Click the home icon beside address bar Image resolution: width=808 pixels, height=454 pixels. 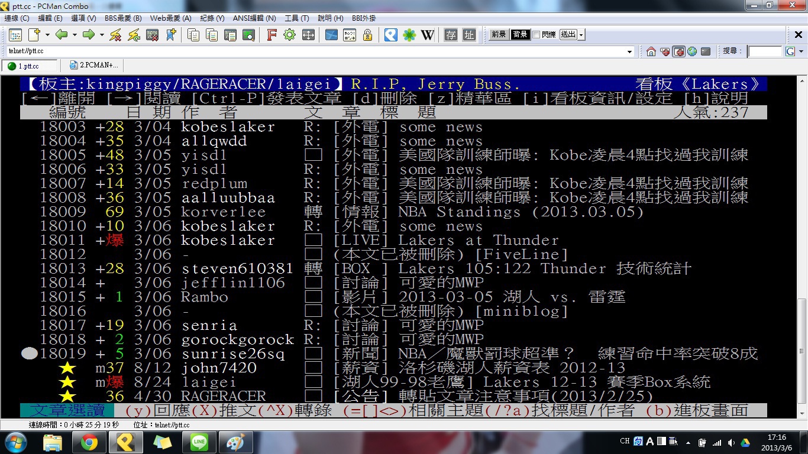click(x=651, y=51)
